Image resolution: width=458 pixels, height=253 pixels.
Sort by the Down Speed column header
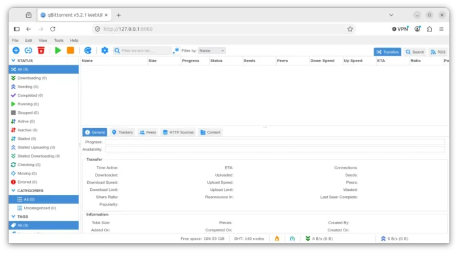[326, 61]
